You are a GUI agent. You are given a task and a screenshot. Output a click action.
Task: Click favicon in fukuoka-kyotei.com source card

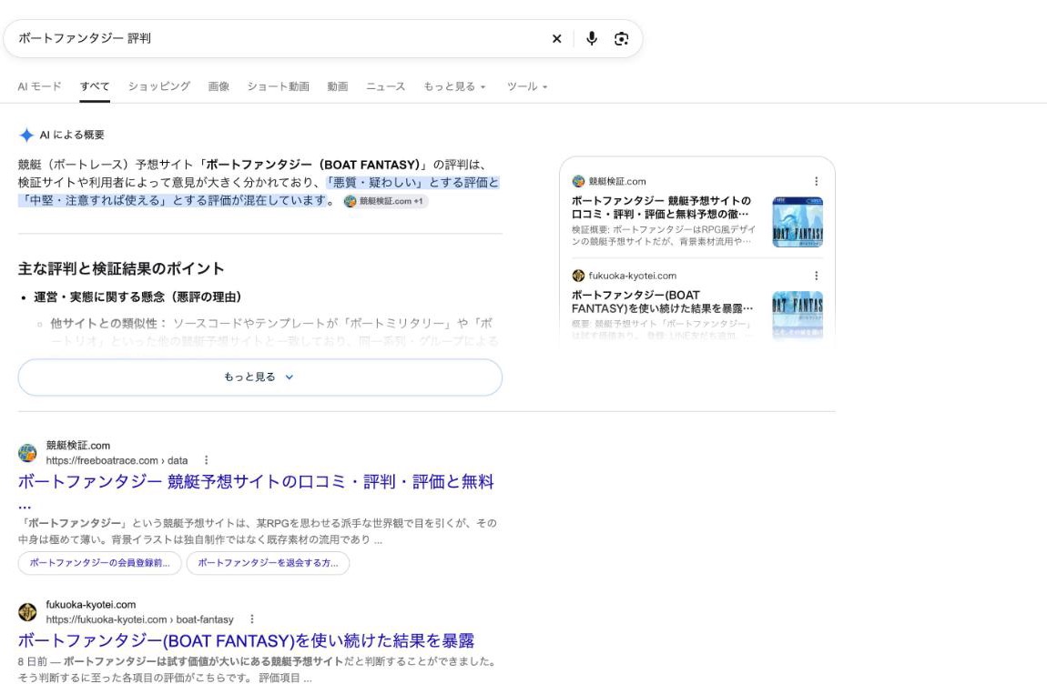(578, 276)
